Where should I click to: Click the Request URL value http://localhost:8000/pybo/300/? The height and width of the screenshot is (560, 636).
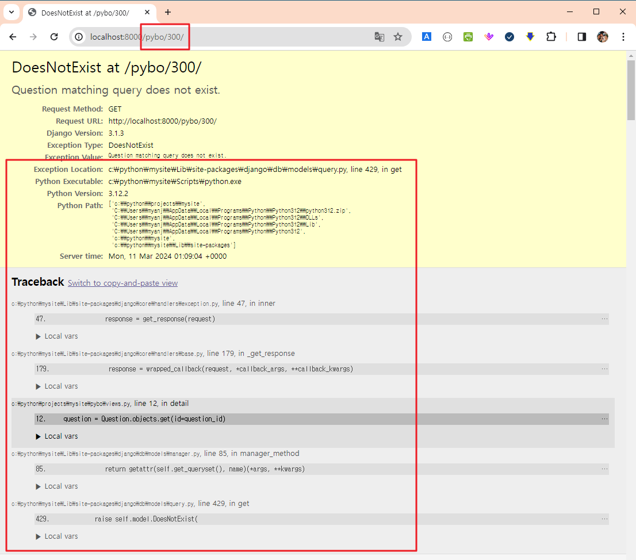tap(163, 121)
